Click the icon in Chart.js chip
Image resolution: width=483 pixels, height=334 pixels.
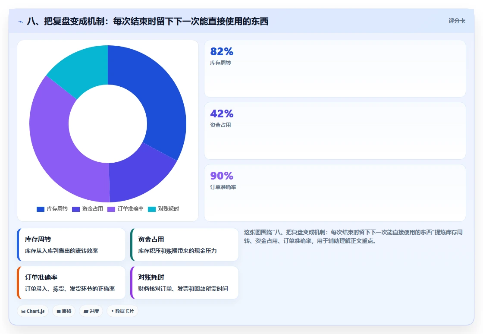point(23,312)
